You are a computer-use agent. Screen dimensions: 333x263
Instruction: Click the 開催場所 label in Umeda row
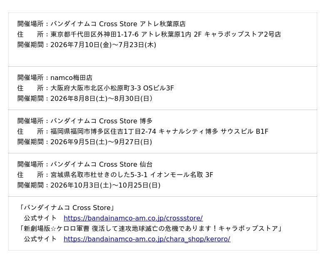[30, 78]
